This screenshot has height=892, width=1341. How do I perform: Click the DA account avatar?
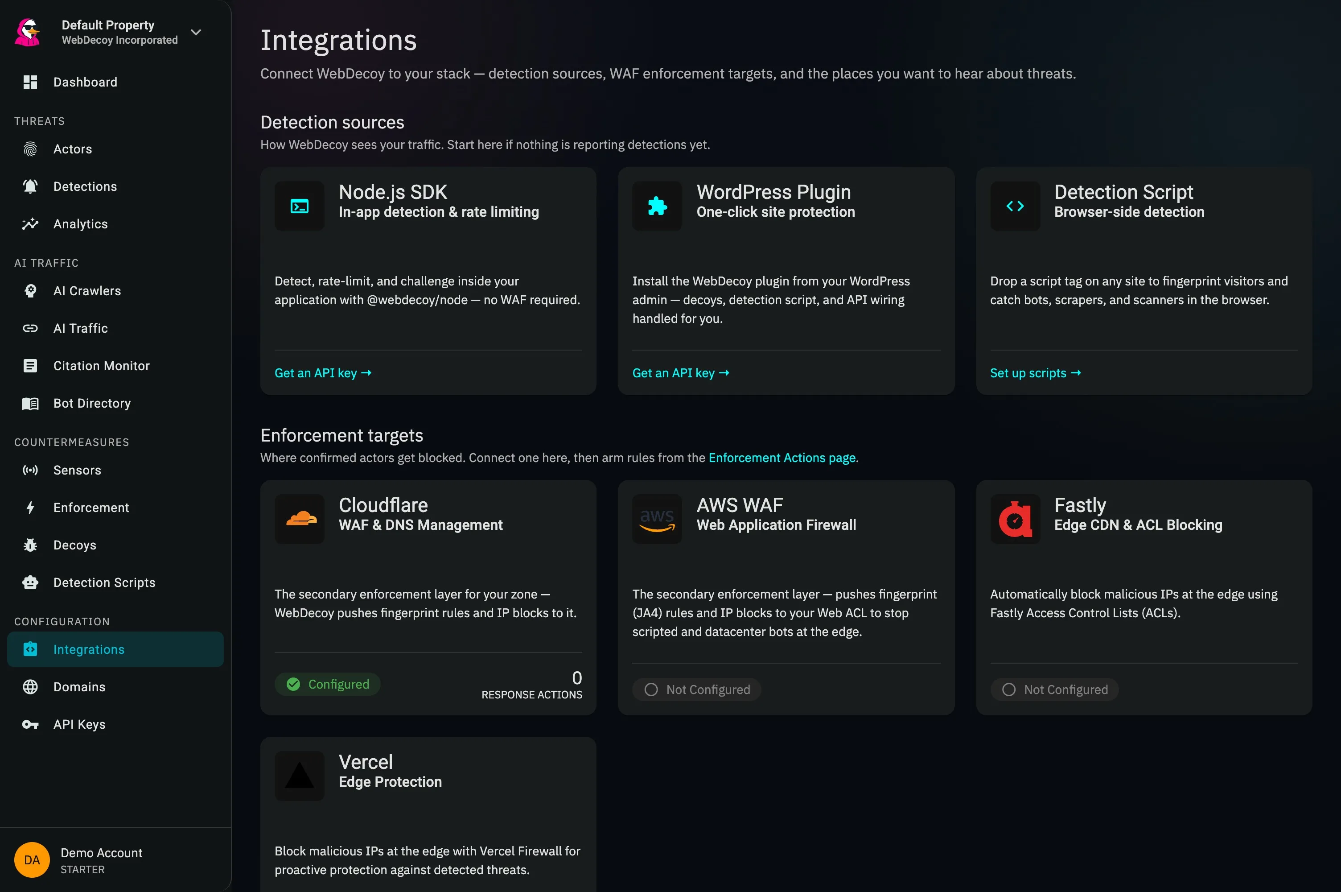(x=32, y=860)
